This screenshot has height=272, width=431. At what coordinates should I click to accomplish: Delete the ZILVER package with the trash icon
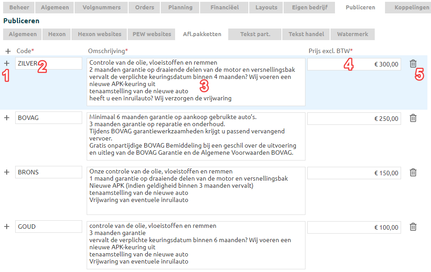[x=413, y=64]
